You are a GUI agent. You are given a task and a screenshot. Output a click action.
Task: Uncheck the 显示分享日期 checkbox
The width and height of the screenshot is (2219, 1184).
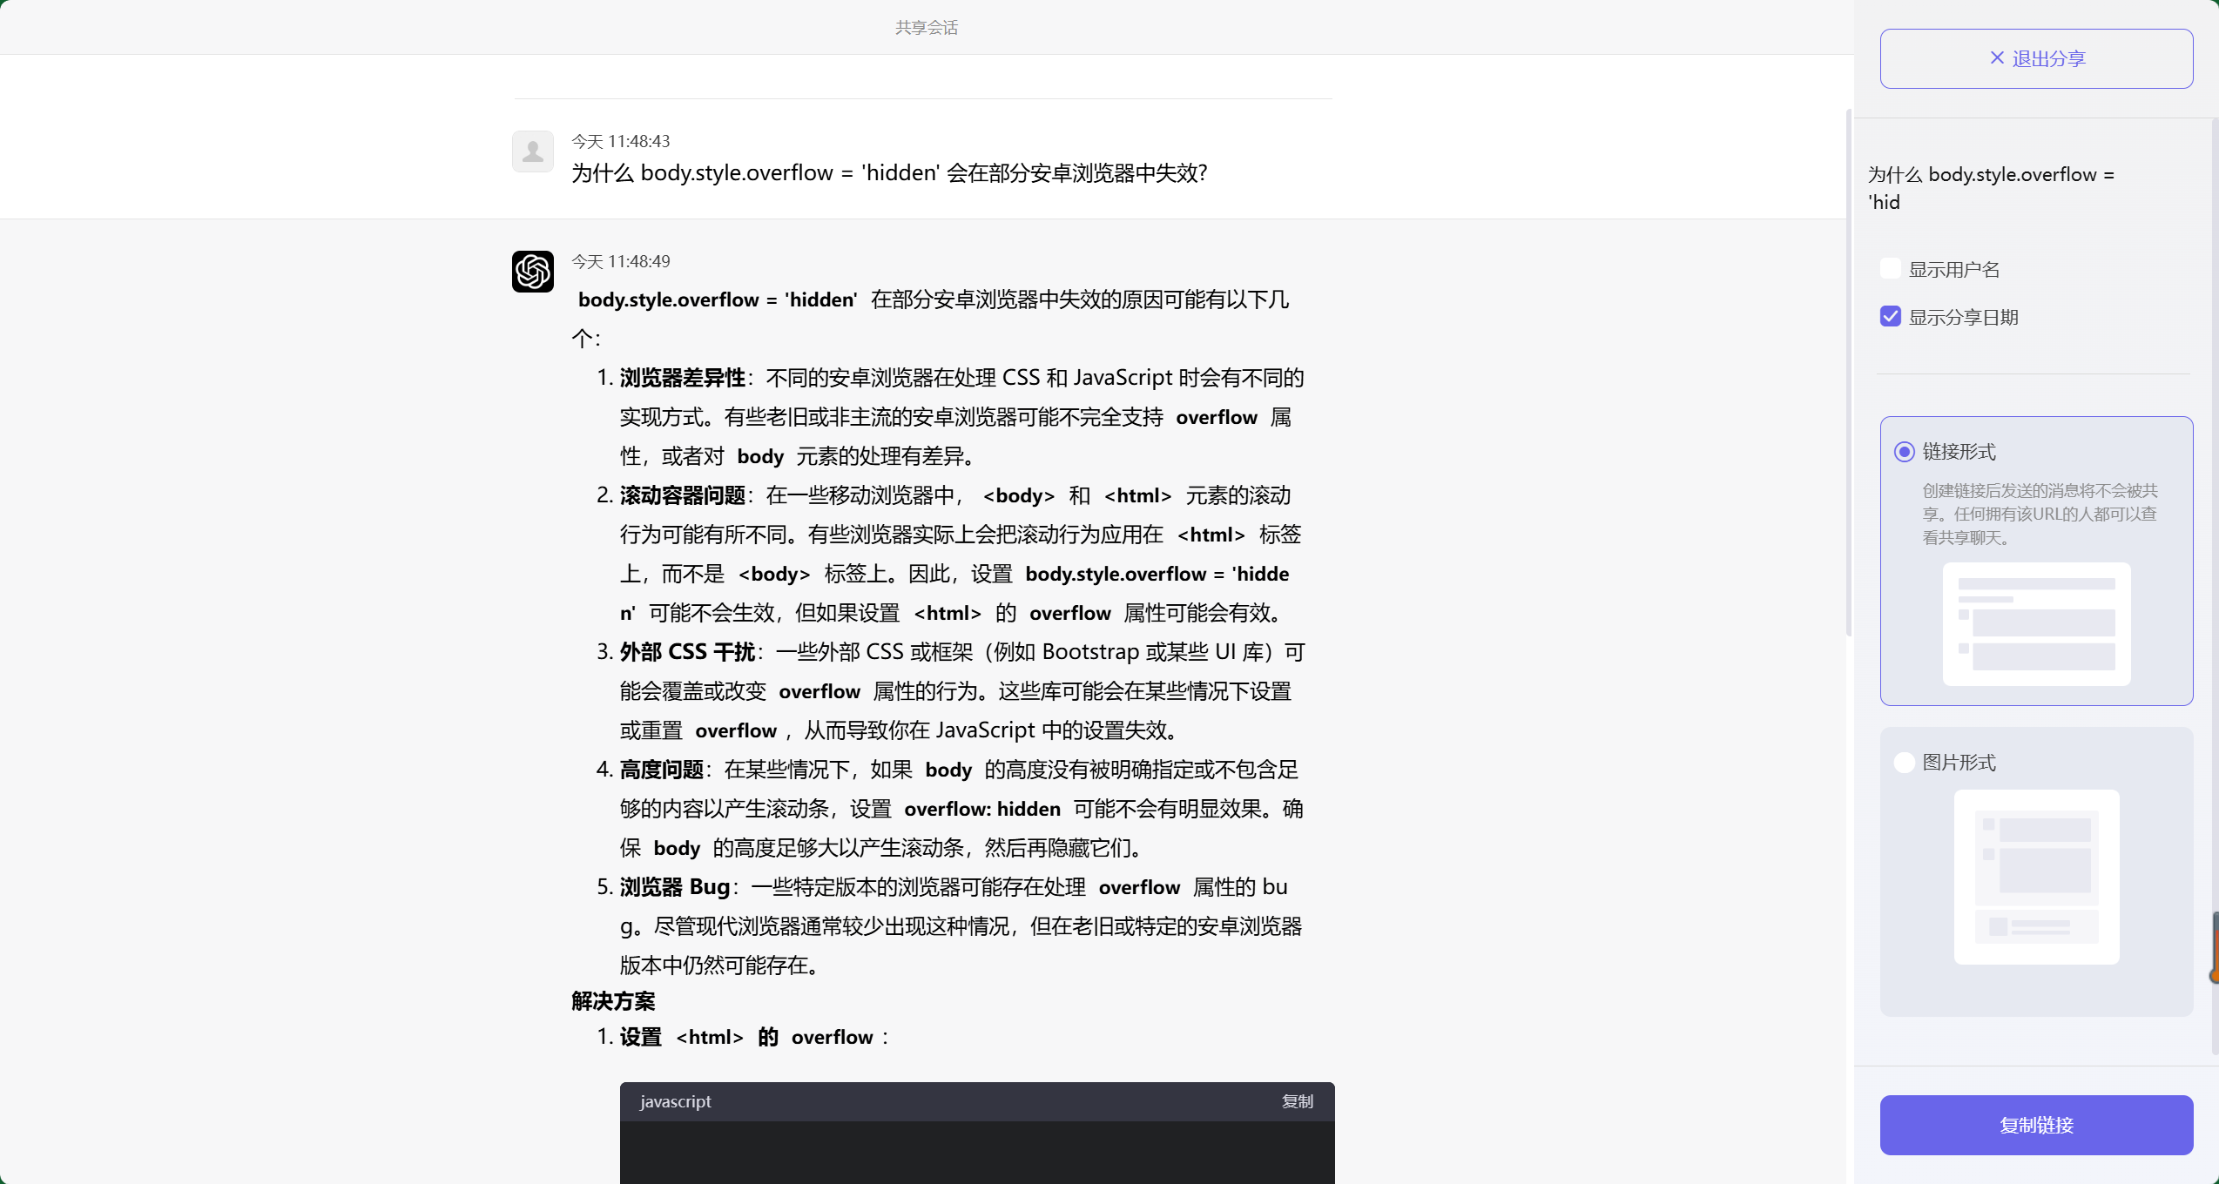coord(1889,316)
